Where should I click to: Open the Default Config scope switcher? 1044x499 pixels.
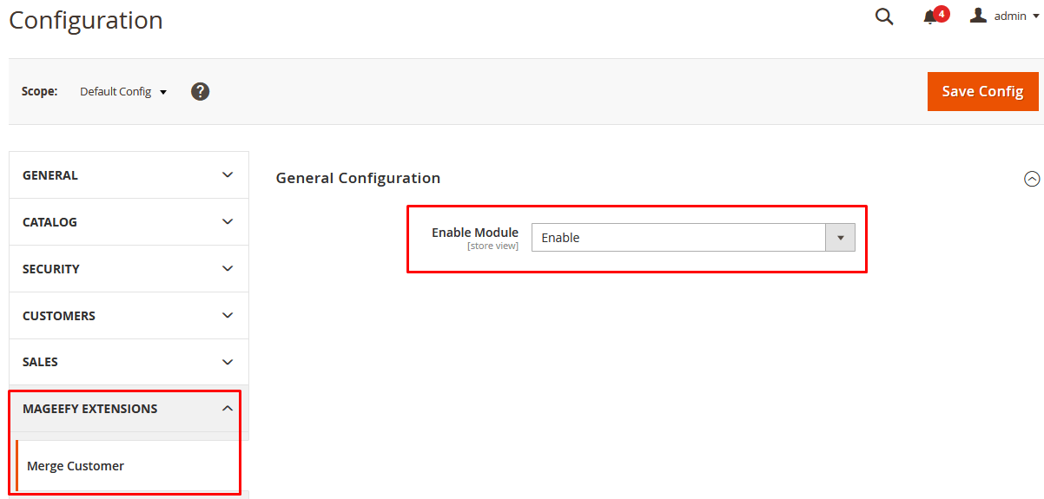coord(122,91)
